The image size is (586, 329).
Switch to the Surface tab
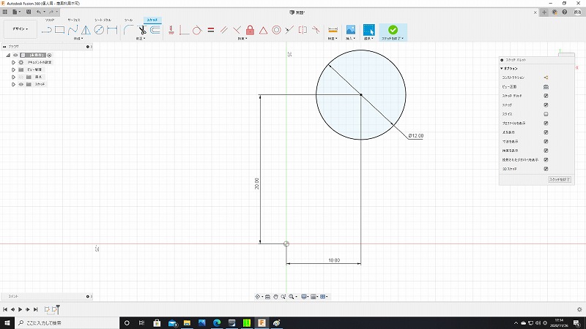pos(74,20)
